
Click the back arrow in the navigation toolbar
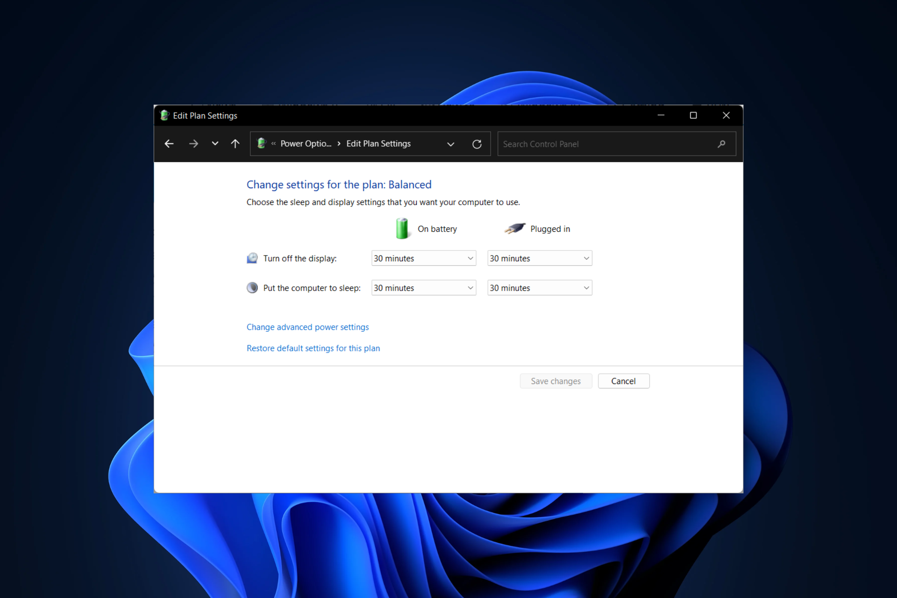[x=170, y=143]
